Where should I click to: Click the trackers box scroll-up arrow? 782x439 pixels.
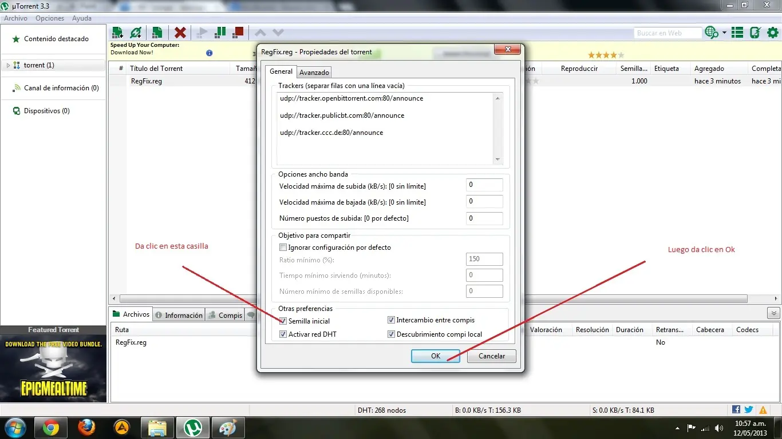[497, 98]
